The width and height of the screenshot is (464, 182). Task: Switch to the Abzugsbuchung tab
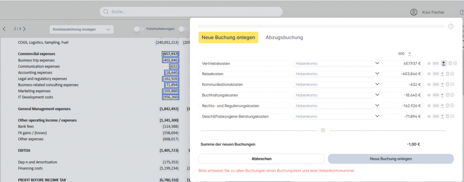tap(284, 37)
